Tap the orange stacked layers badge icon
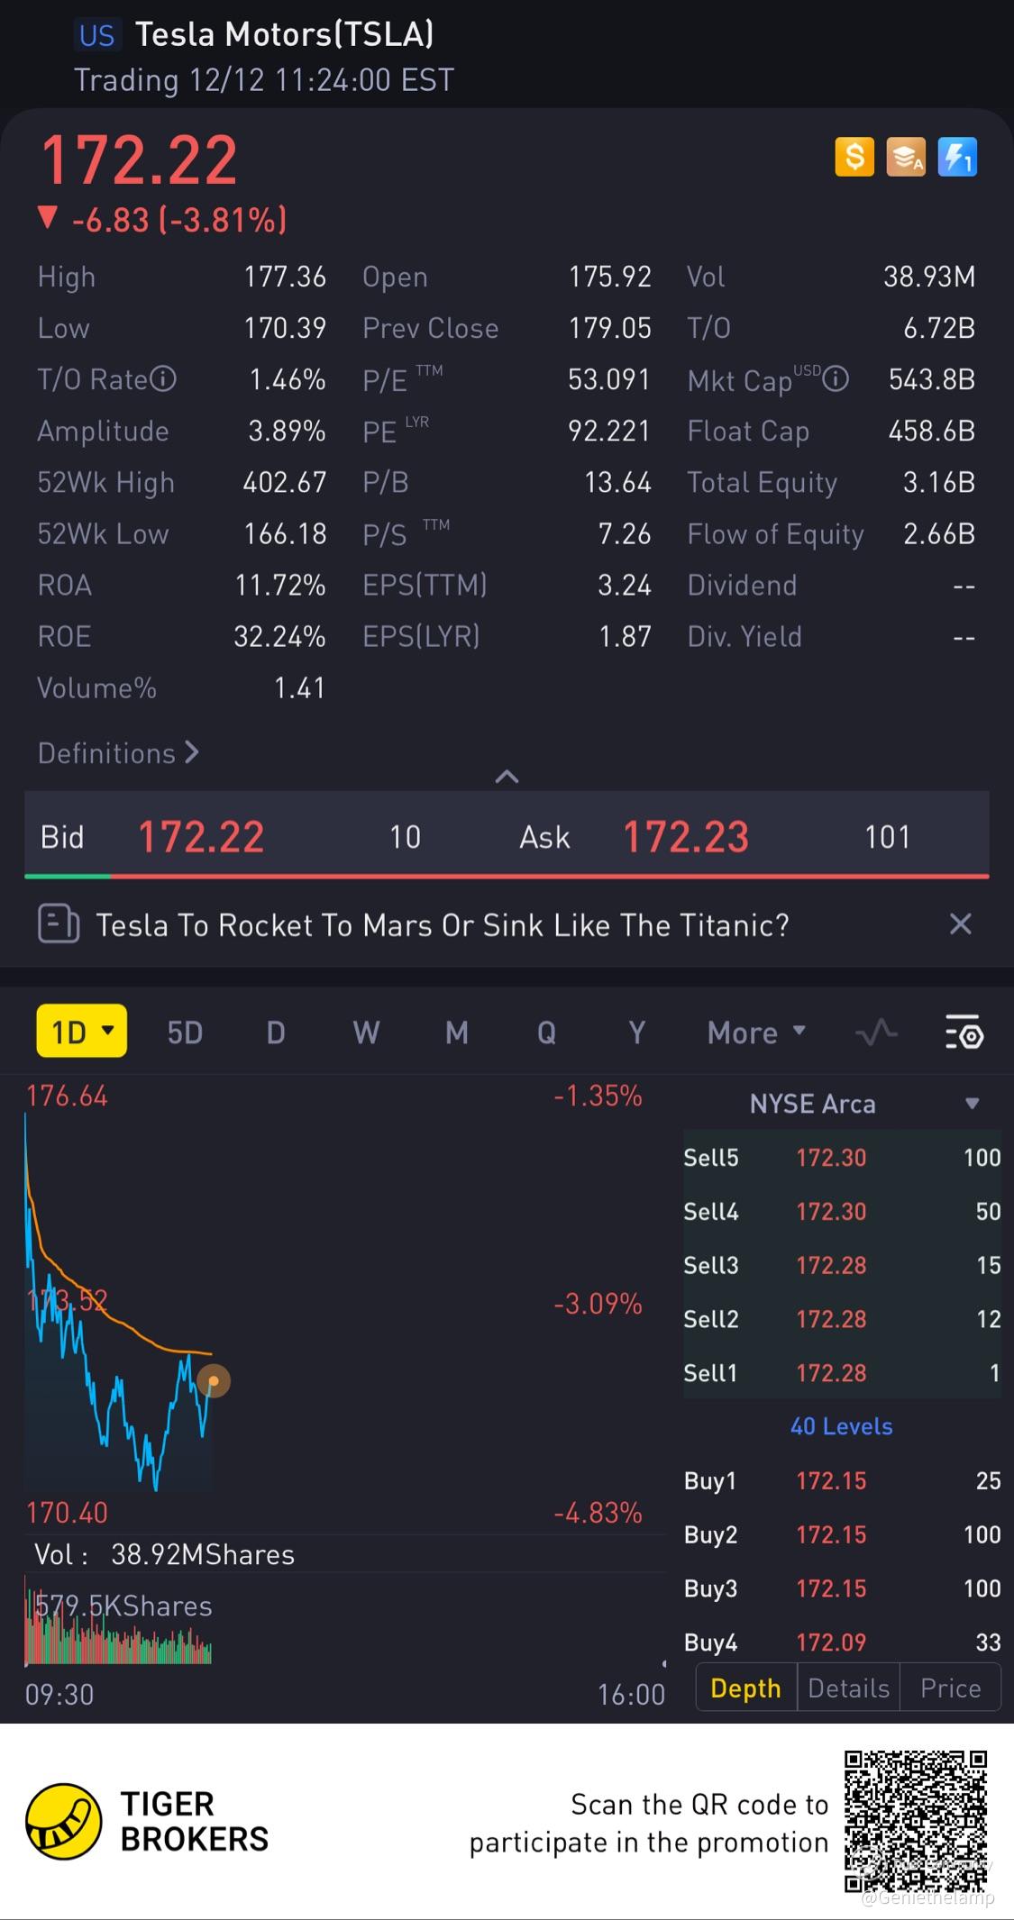Screen dimensions: 1014x1920 click(x=906, y=157)
